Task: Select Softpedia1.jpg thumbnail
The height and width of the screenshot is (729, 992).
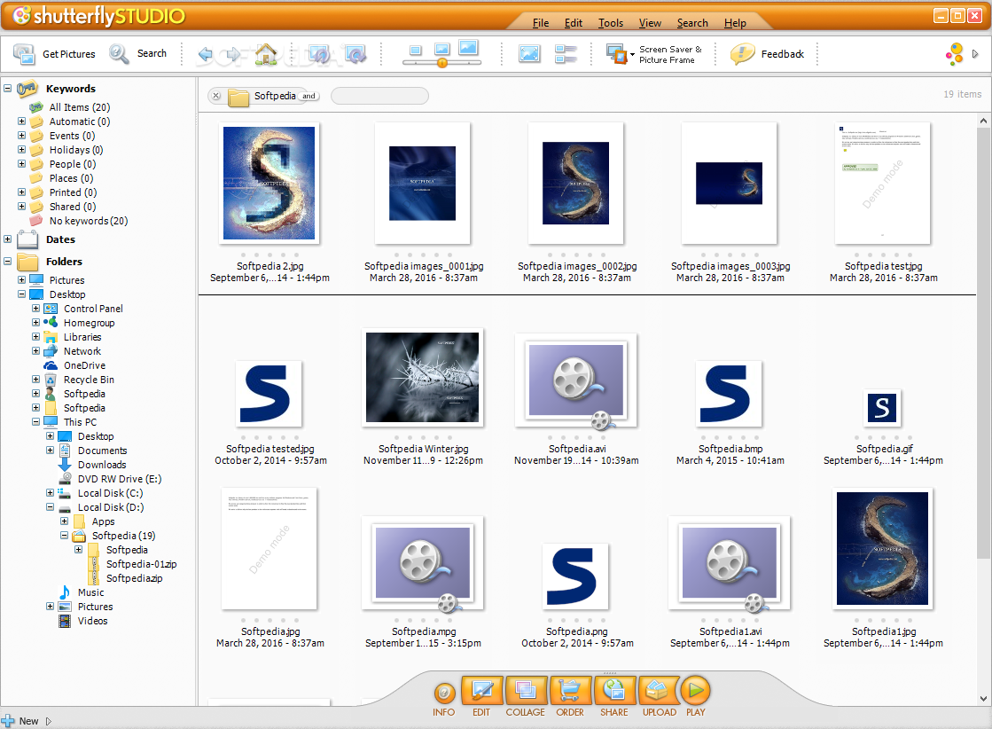Action: tap(883, 549)
